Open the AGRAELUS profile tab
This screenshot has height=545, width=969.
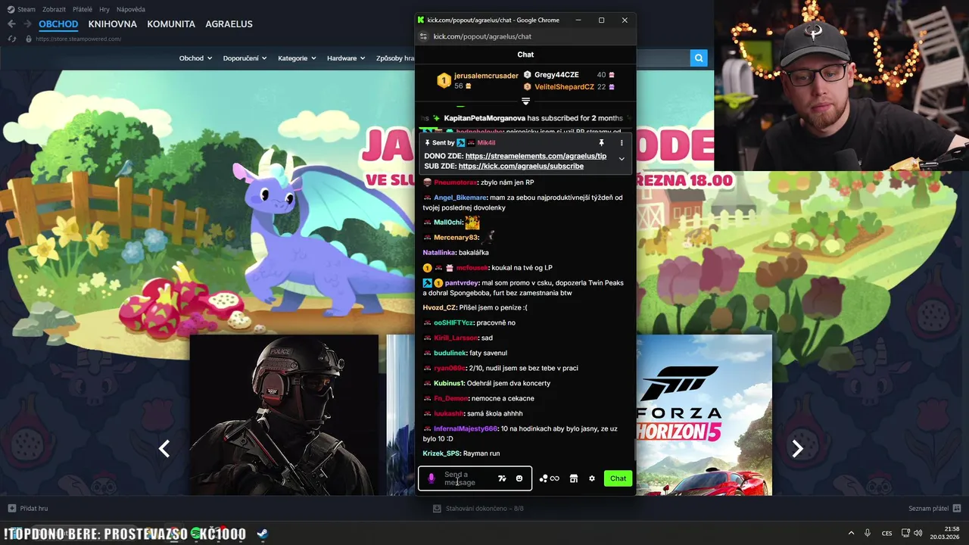[229, 24]
